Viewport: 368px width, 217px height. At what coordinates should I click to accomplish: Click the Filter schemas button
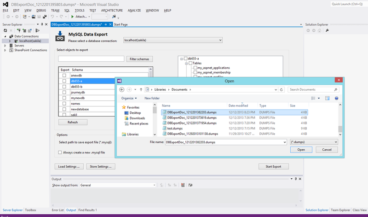[x=139, y=59]
